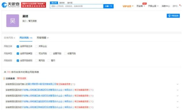Expand the 霍尔果斯 company risk row chevron
This screenshot has height=110, width=185.
click(x=177, y=84)
